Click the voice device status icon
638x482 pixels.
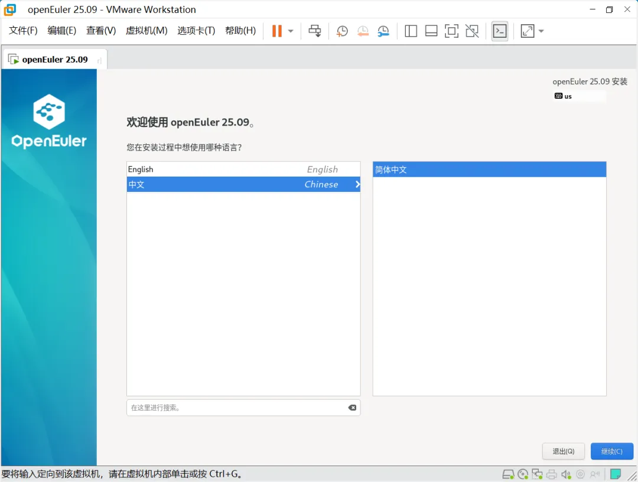click(x=595, y=474)
